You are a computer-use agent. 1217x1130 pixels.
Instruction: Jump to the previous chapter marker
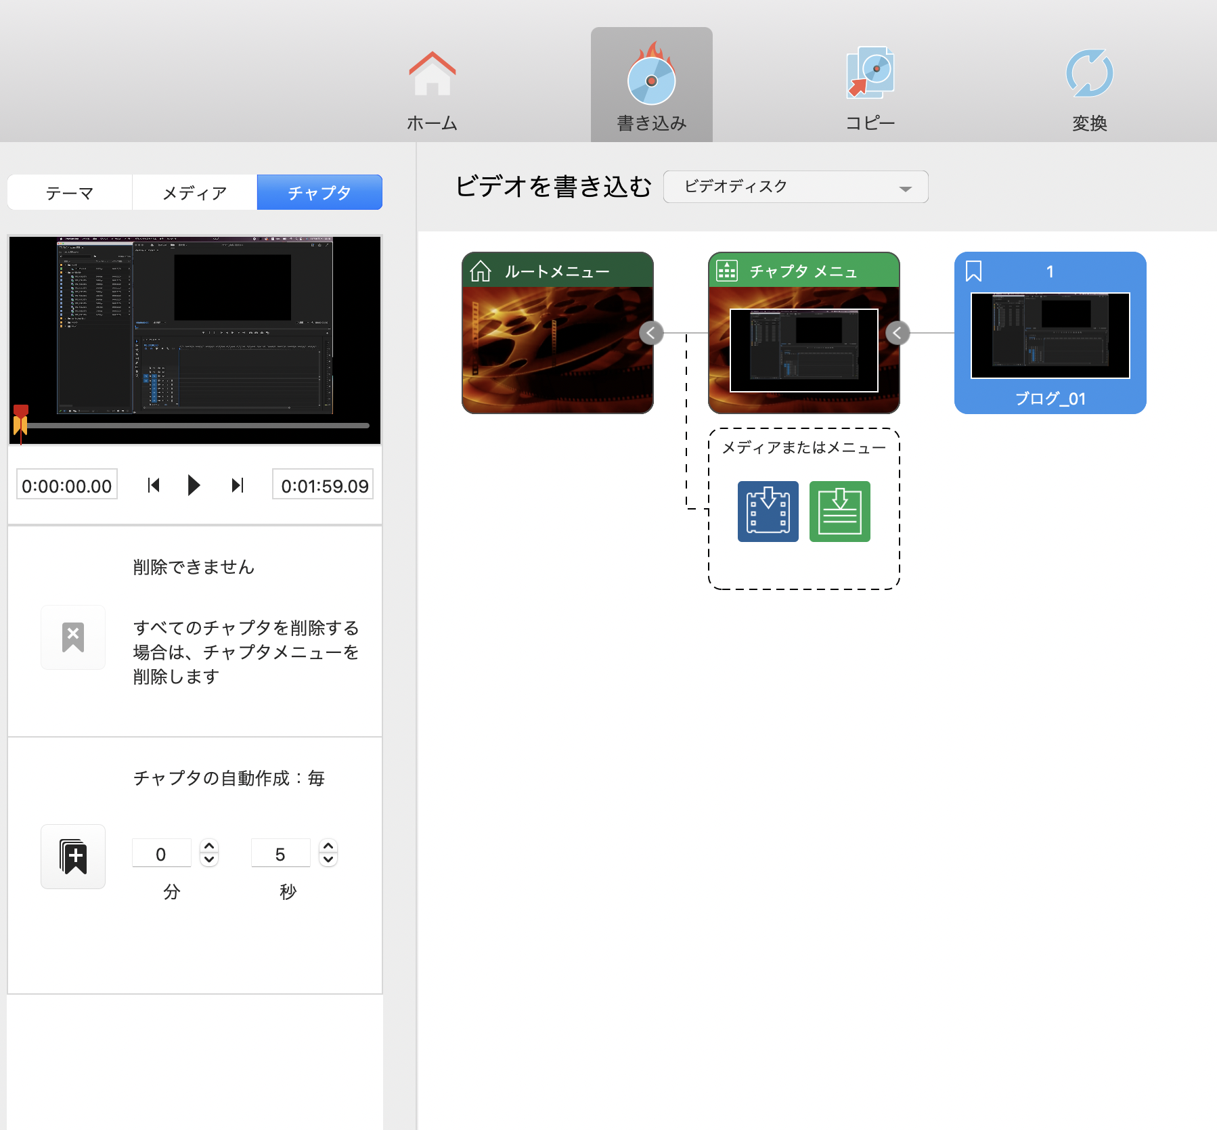pyautogui.click(x=153, y=484)
